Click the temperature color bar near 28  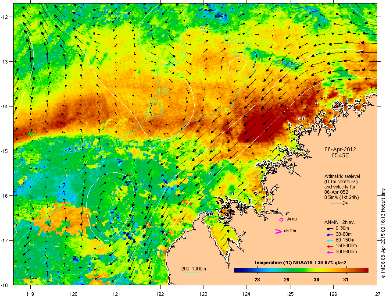tap(257, 270)
